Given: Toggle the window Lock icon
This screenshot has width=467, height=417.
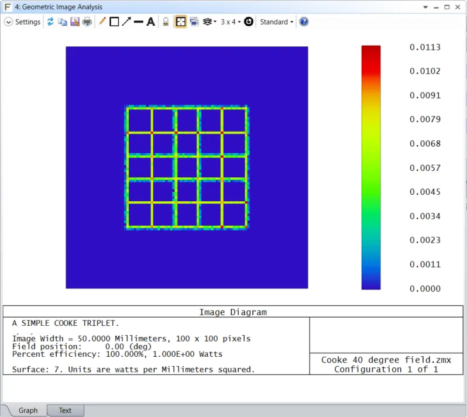Looking at the screenshot, I should pos(166,22).
